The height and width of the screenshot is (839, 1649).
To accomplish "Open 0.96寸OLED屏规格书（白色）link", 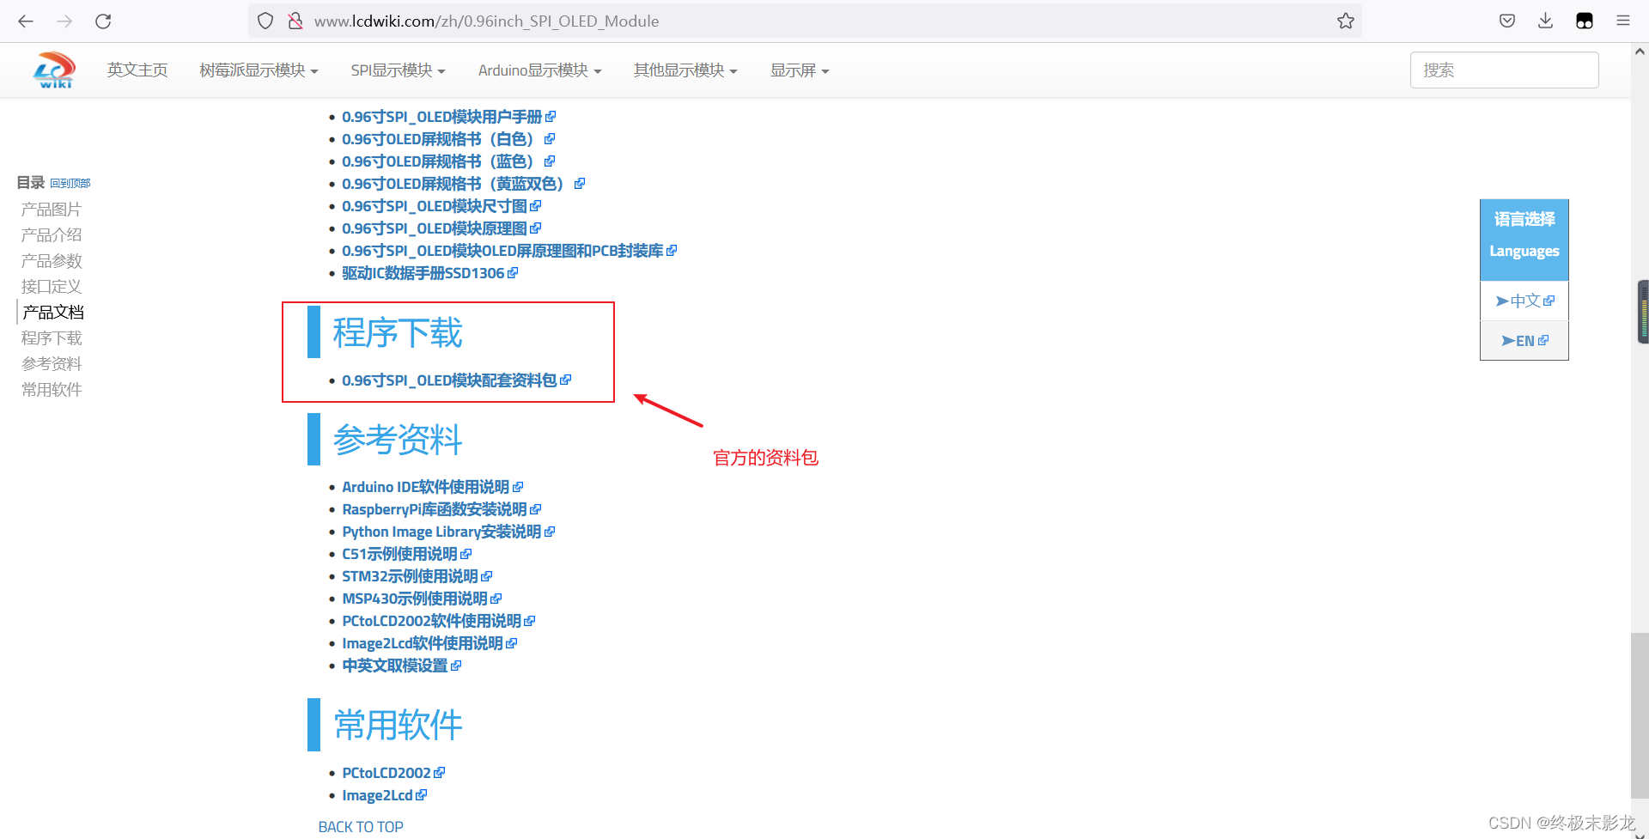I will coord(448,139).
